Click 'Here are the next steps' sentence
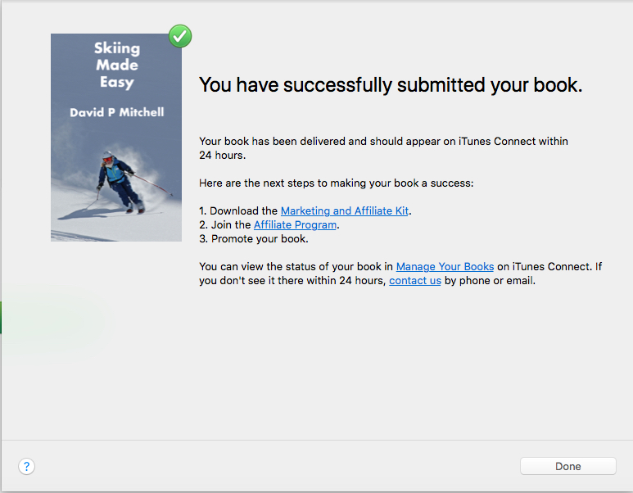Screen dimensions: 633x493 [337, 183]
